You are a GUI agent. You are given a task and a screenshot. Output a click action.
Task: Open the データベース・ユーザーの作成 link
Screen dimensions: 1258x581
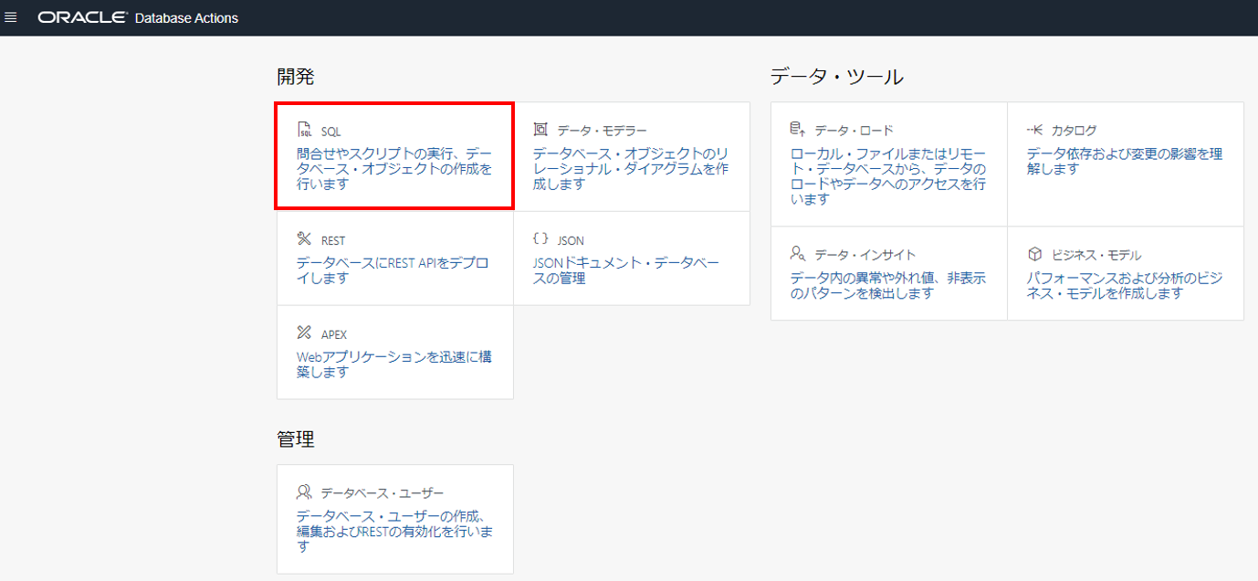[393, 522]
